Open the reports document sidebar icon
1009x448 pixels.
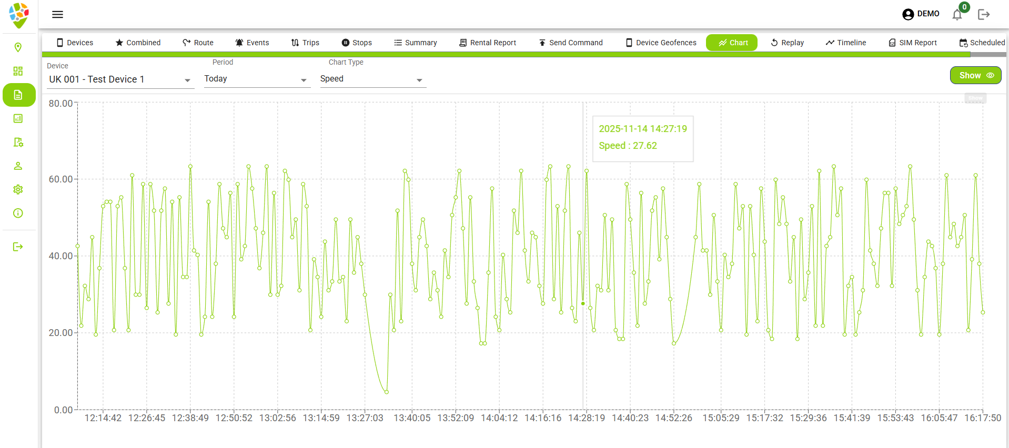coord(18,95)
